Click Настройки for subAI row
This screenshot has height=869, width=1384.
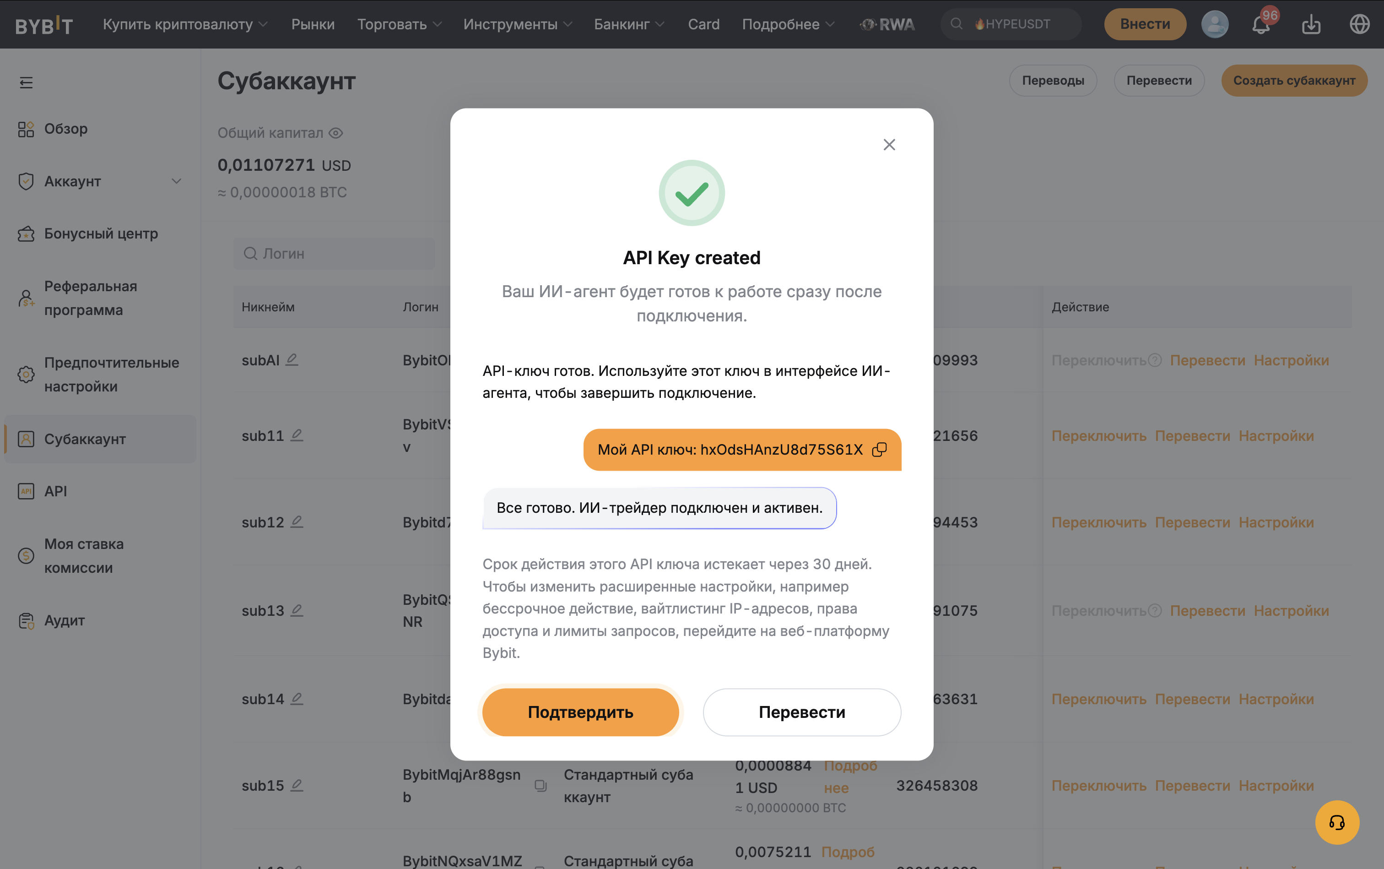pos(1291,360)
